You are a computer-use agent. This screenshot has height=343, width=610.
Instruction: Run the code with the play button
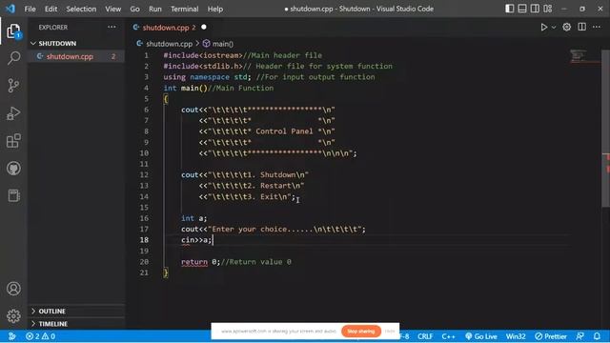(x=544, y=28)
